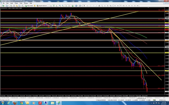Switch to the EURUSD,M5 chart tab
The image size is (169, 105).
point(91,98)
